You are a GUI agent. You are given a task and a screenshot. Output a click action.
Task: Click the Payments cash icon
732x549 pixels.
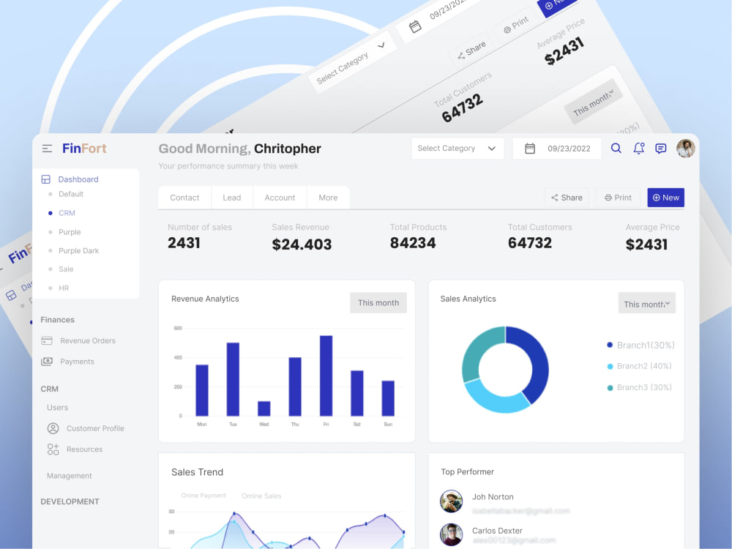coord(47,362)
